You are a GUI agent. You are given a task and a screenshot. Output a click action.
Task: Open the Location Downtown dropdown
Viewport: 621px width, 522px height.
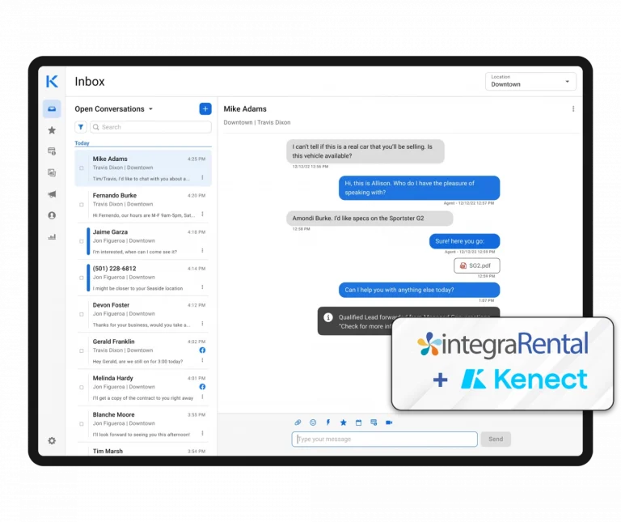(530, 81)
